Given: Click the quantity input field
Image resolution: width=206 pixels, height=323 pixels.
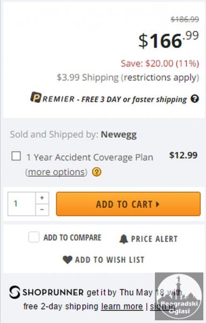Looking at the screenshot, I should click(x=22, y=204).
